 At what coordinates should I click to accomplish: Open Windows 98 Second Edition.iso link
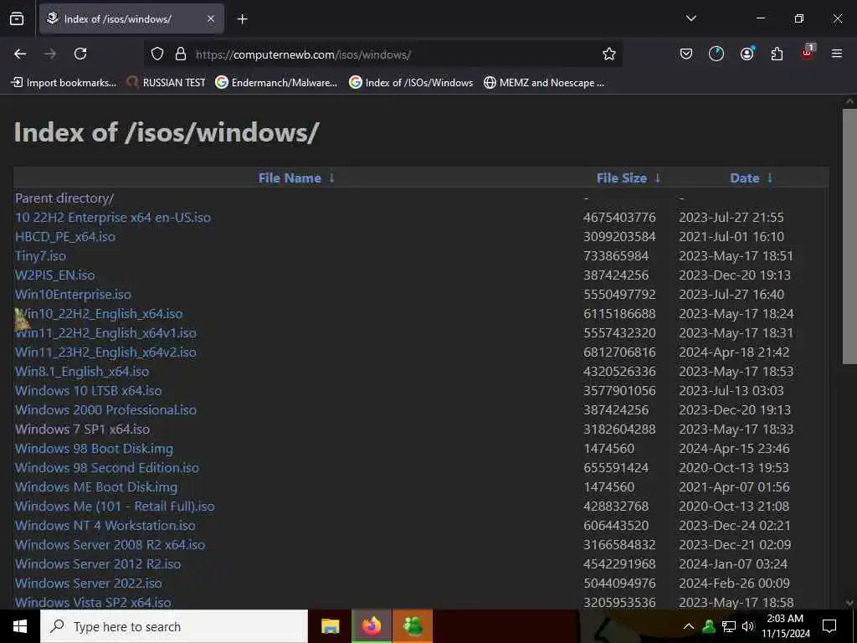(107, 467)
